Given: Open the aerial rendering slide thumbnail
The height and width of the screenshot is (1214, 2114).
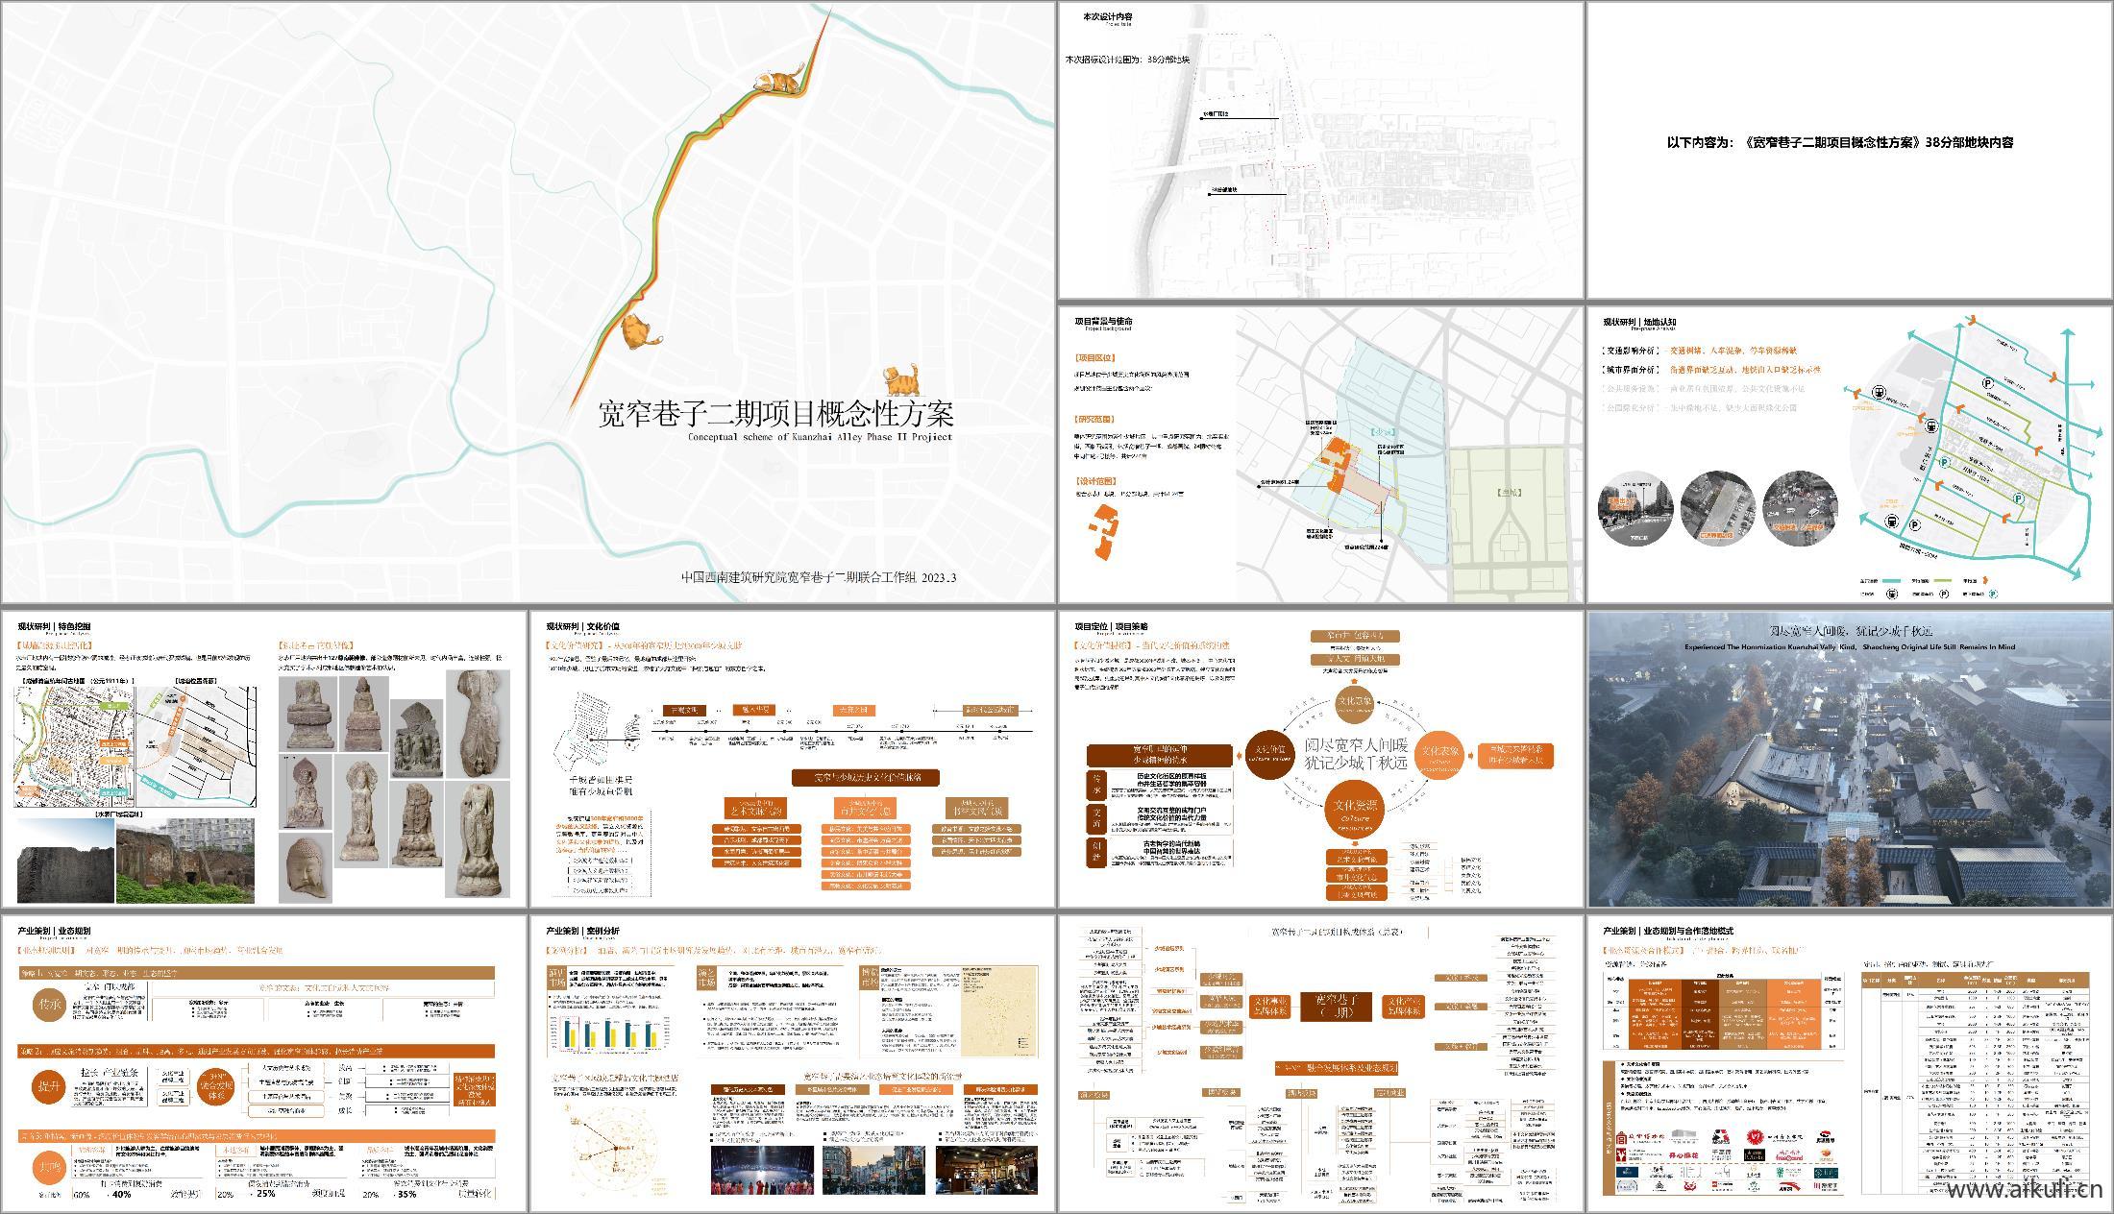Looking at the screenshot, I should click(x=1849, y=758).
